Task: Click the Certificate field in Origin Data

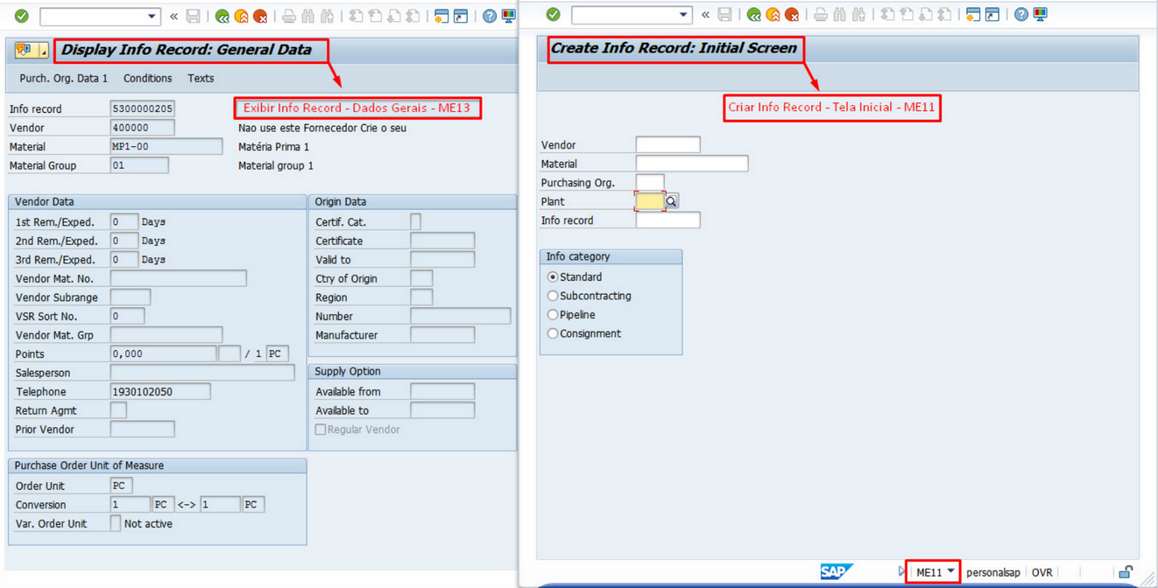Action: tap(442, 241)
